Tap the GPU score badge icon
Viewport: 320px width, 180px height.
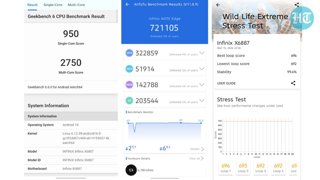(x=129, y=69)
